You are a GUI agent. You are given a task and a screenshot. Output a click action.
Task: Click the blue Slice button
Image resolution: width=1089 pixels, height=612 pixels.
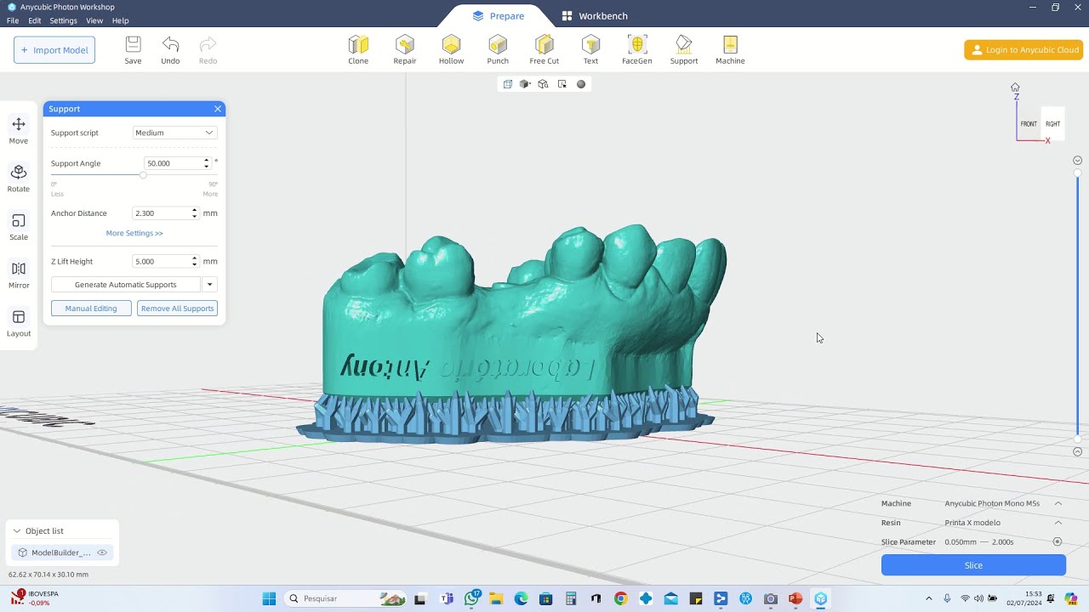coord(973,565)
